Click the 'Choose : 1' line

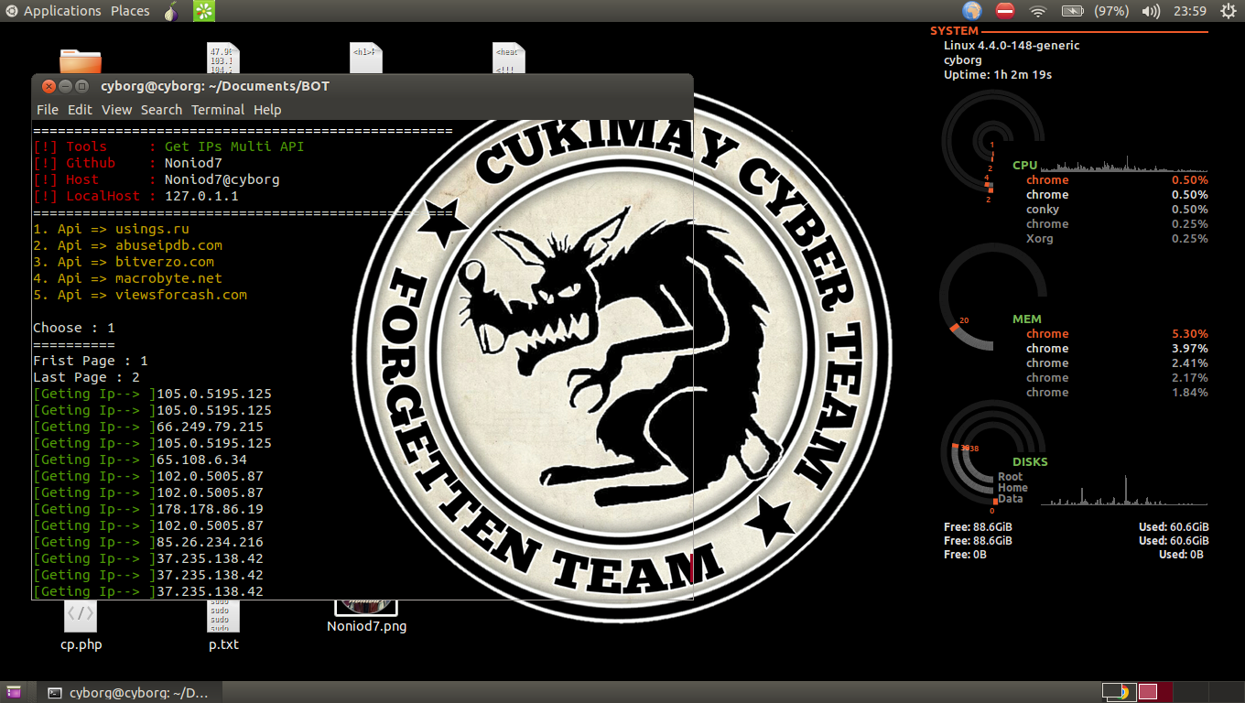74,328
